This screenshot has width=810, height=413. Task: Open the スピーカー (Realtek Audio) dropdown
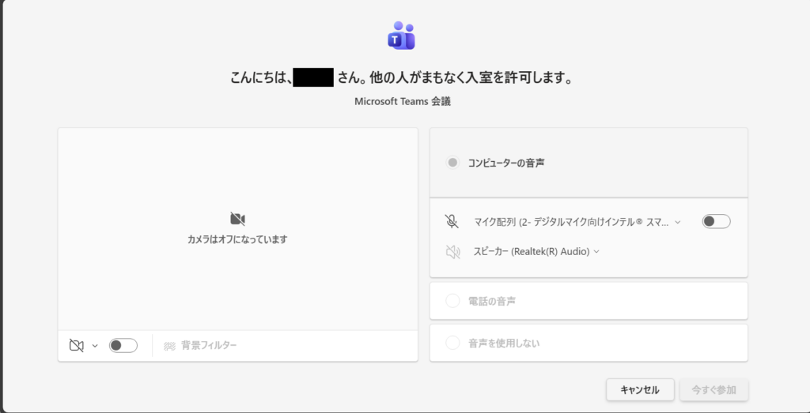pos(536,252)
